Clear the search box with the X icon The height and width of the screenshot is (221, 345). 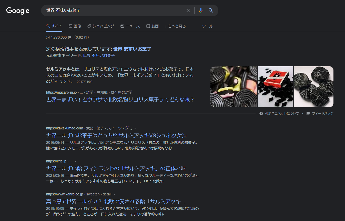pos(188,10)
